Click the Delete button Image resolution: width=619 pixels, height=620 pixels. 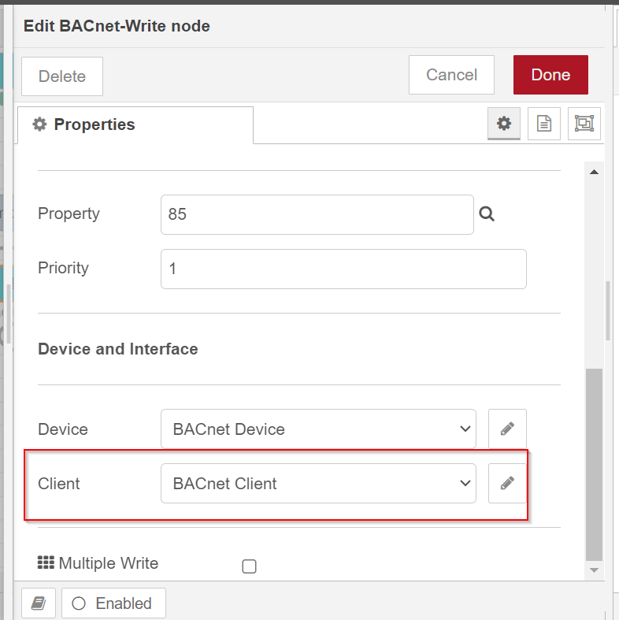click(x=62, y=76)
